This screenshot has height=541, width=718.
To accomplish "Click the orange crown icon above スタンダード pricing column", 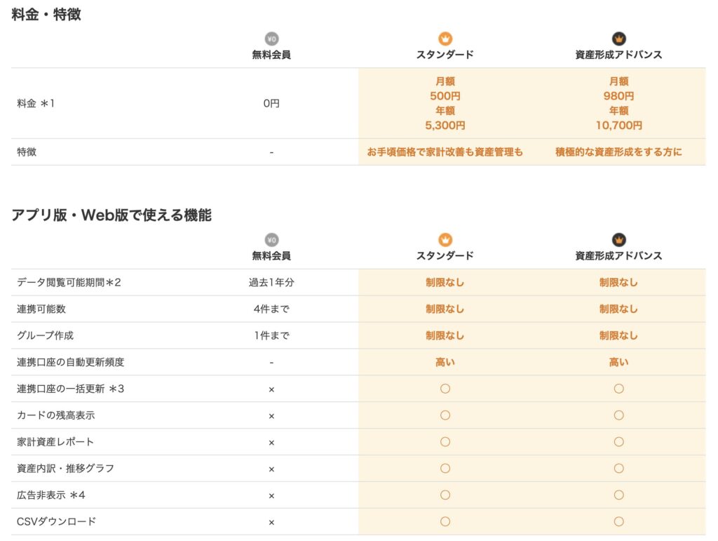I will pos(445,39).
